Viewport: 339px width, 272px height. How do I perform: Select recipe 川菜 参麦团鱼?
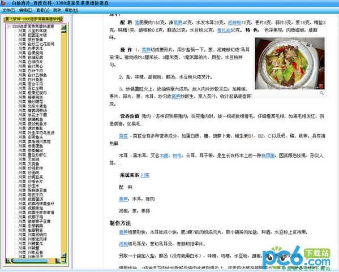[31, 146]
